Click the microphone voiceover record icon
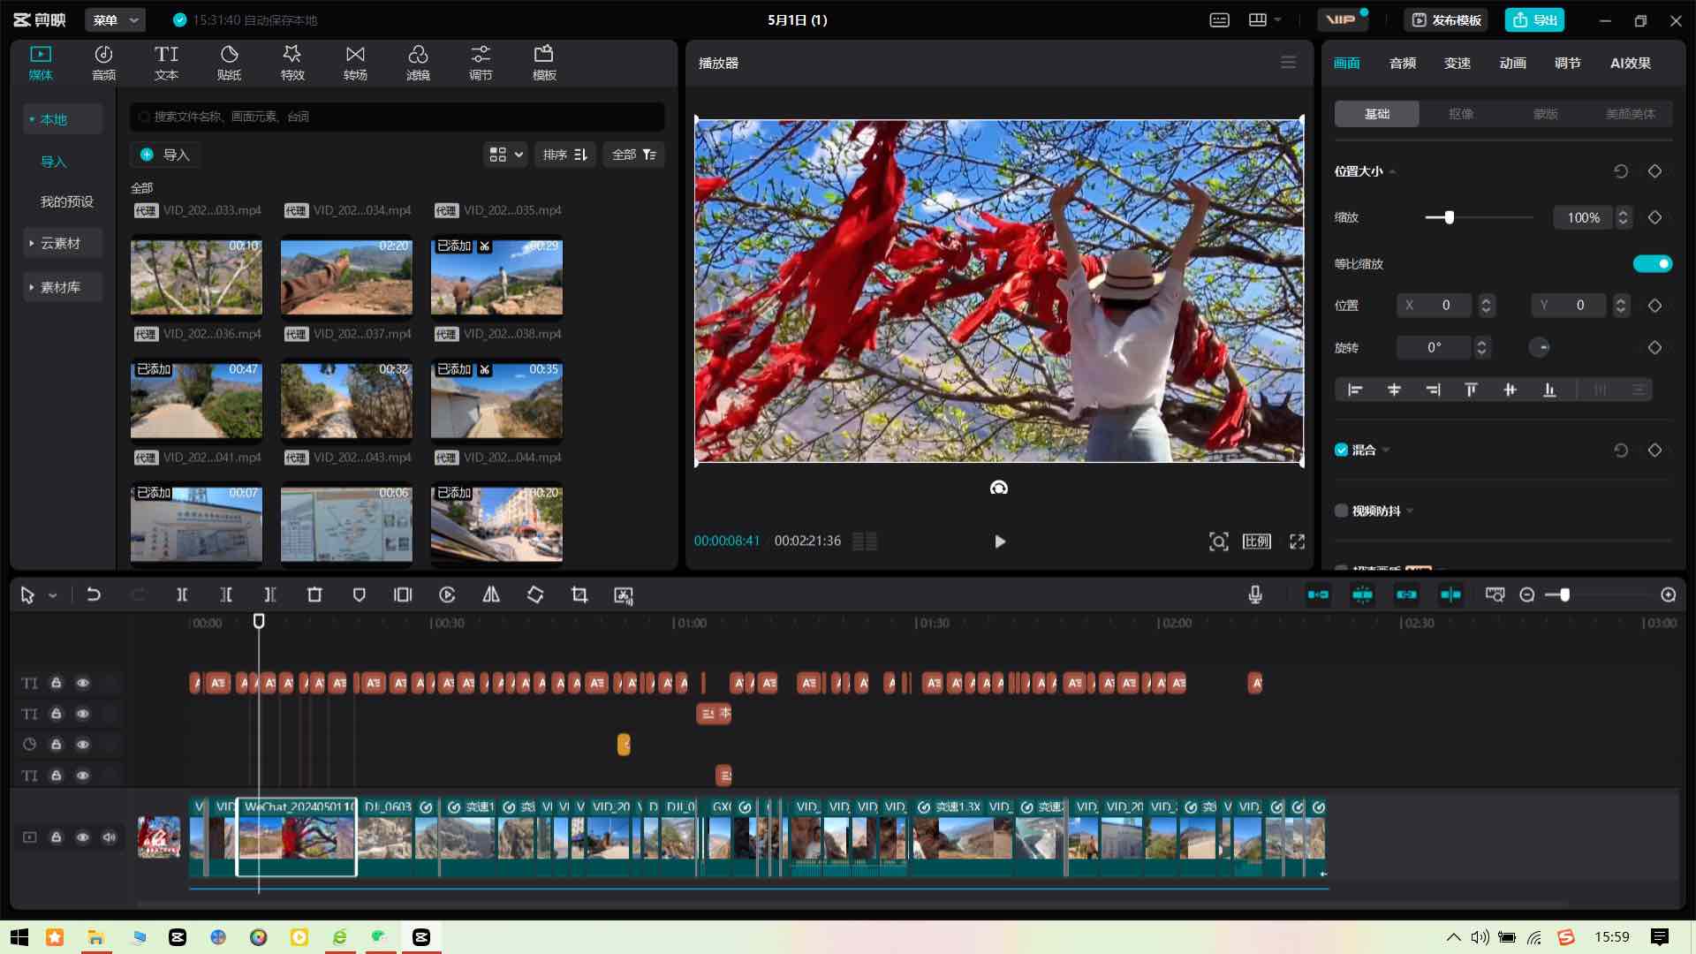 tap(1255, 595)
